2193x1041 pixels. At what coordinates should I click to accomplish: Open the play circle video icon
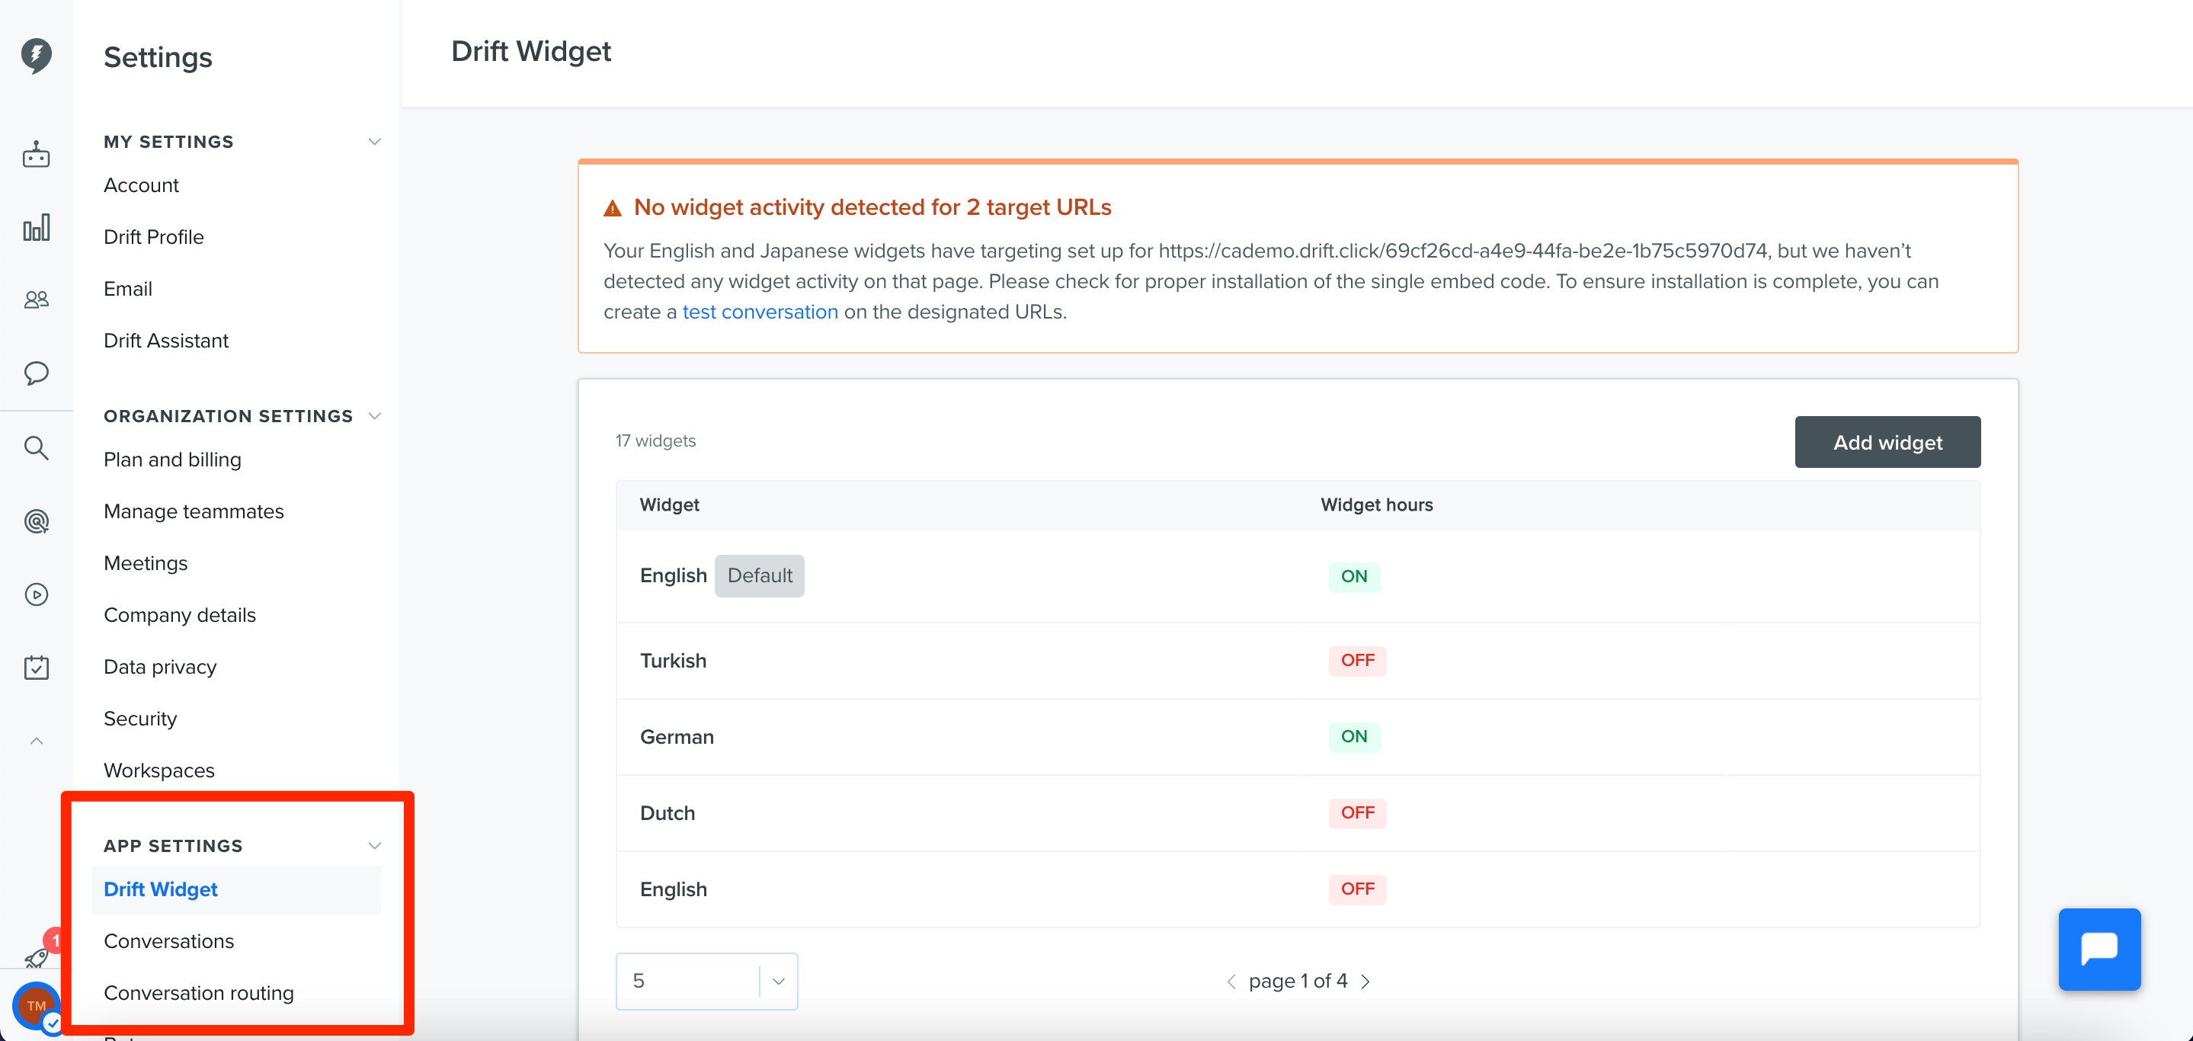[36, 594]
